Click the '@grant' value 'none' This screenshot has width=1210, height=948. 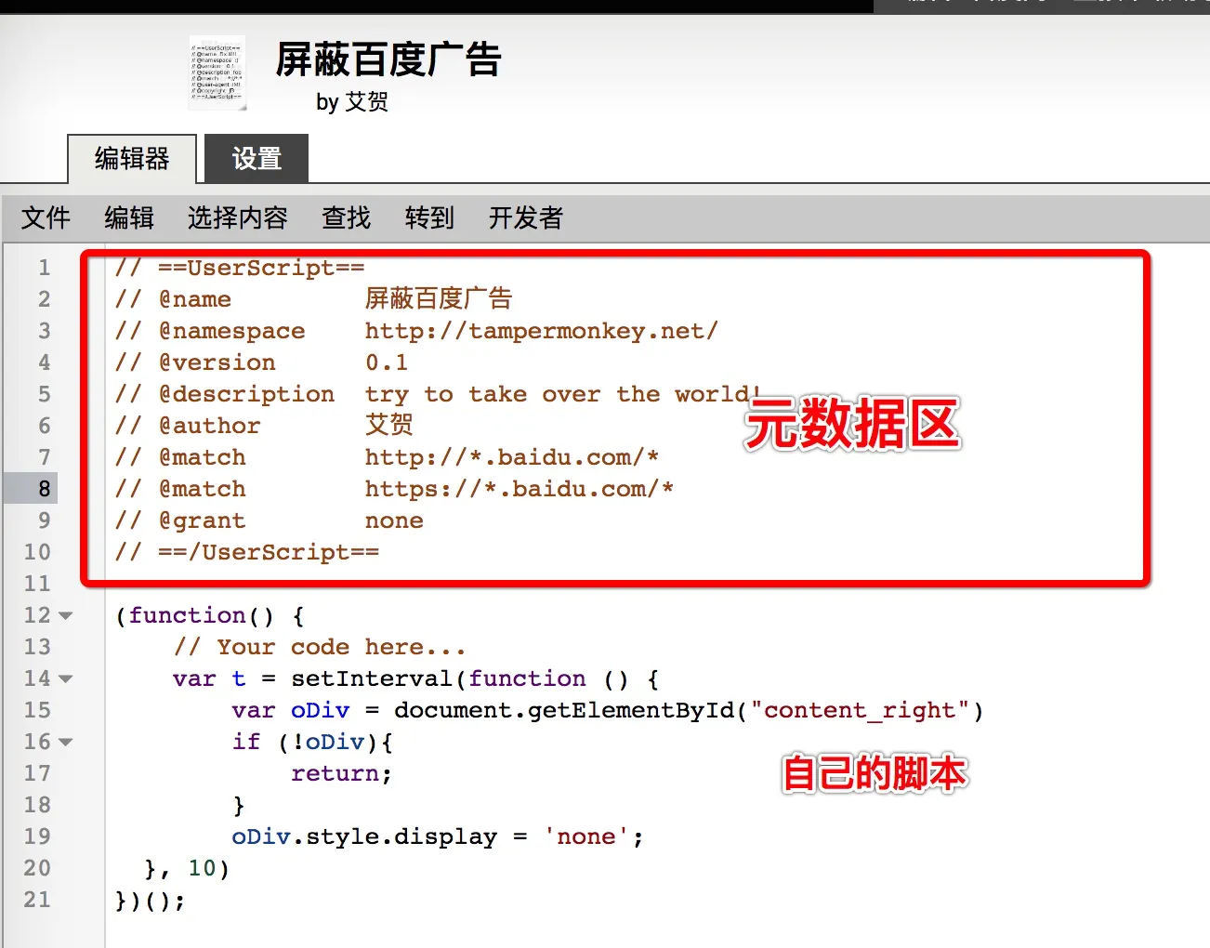pos(394,520)
